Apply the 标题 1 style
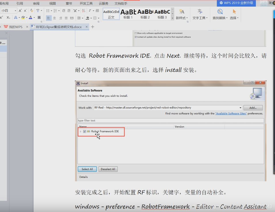The height and width of the screenshot is (212, 275). pyautogui.click(x=128, y=14)
